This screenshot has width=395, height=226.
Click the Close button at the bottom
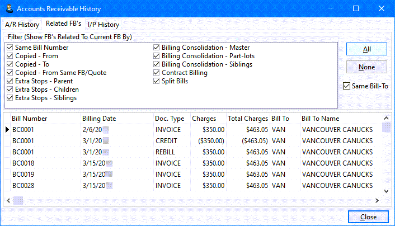click(368, 217)
